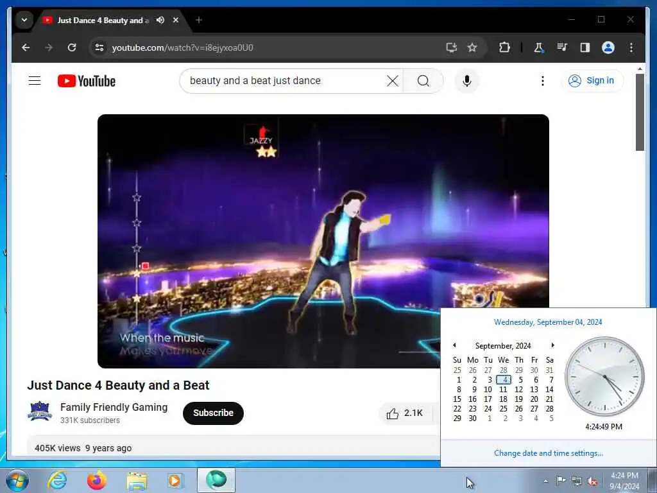Image resolution: width=657 pixels, height=493 pixels.
Task: Go back using the browser back arrow
Action: (x=26, y=48)
